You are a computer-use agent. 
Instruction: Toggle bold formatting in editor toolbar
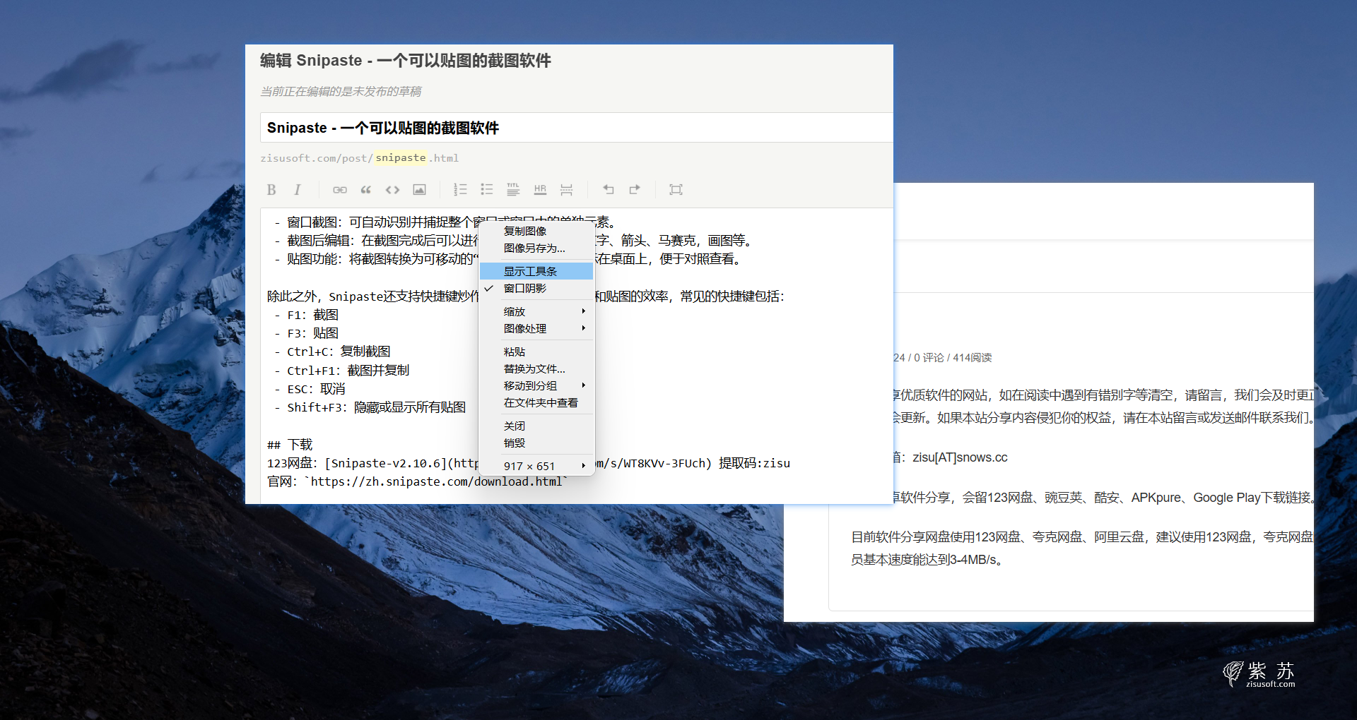pyautogui.click(x=271, y=189)
